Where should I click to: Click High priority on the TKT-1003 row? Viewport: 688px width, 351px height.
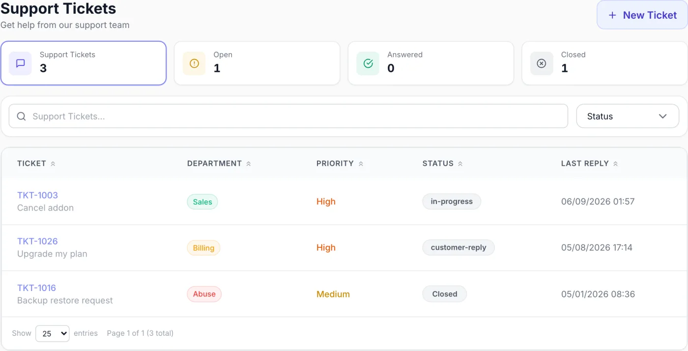point(326,202)
